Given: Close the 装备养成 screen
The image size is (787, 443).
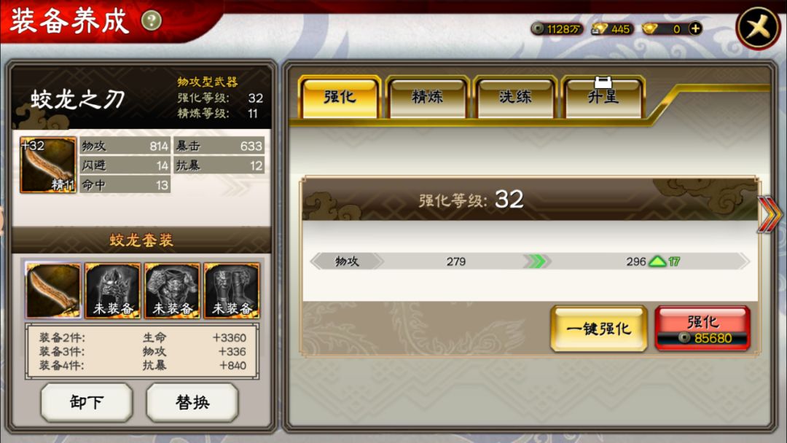Looking at the screenshot, I should pyautogui.click(x=758, y=28).
